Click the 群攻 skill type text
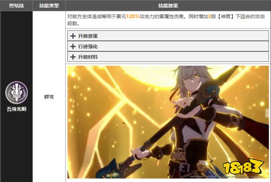The height and width of the screenshot is (182, 271). point(49,97)
